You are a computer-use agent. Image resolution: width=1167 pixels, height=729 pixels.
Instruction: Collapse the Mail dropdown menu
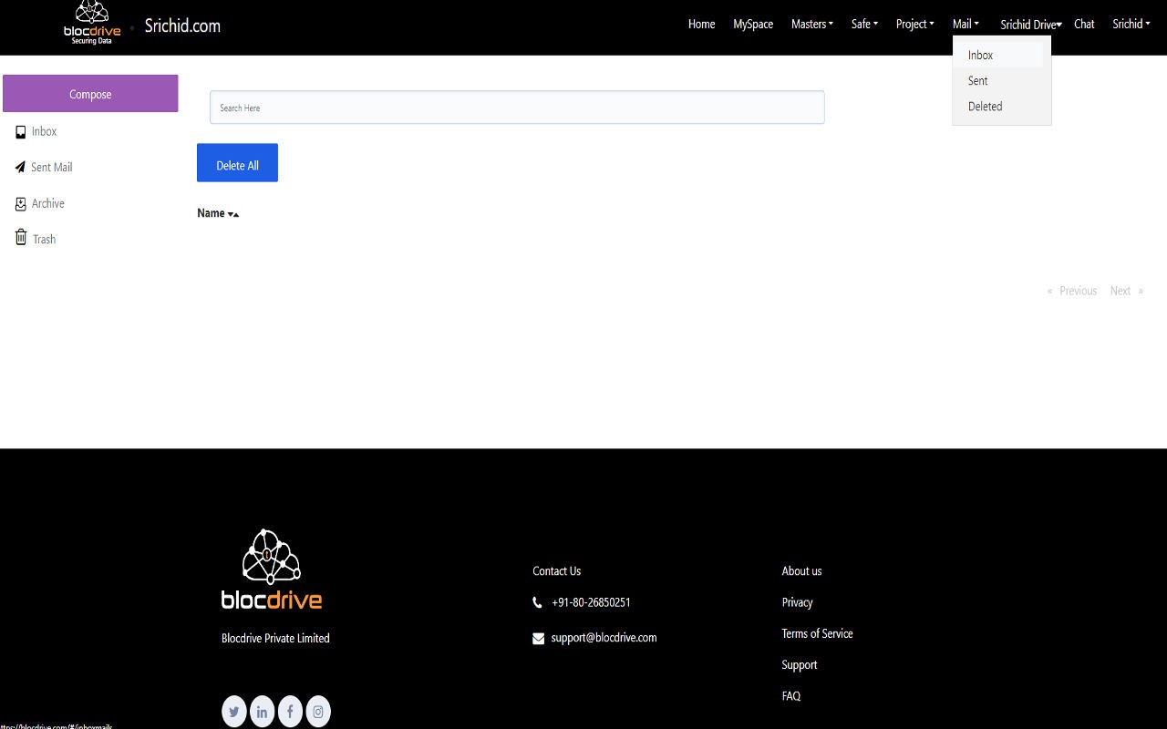tap(966, 25)
